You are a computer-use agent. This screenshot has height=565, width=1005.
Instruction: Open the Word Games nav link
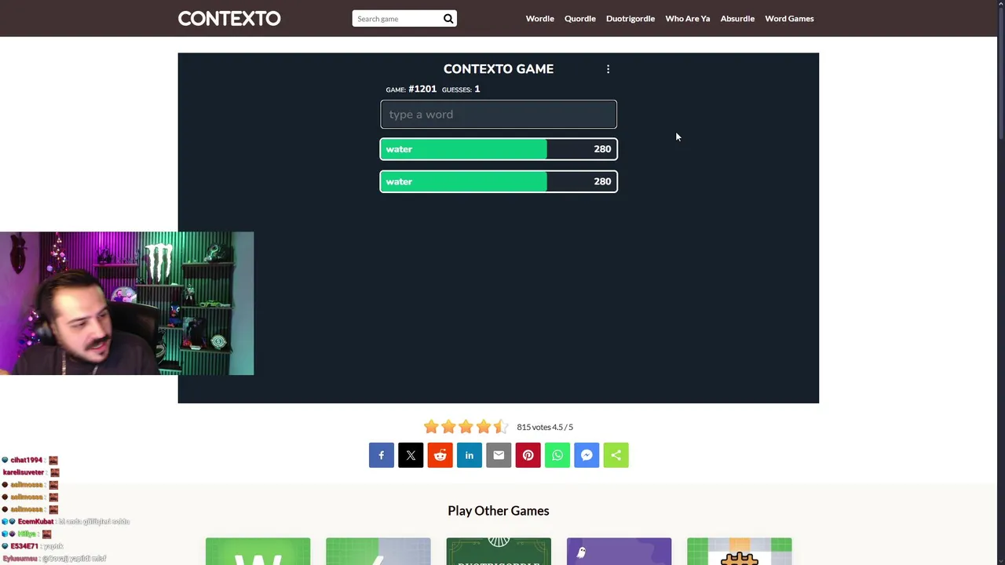coord(789,18)
